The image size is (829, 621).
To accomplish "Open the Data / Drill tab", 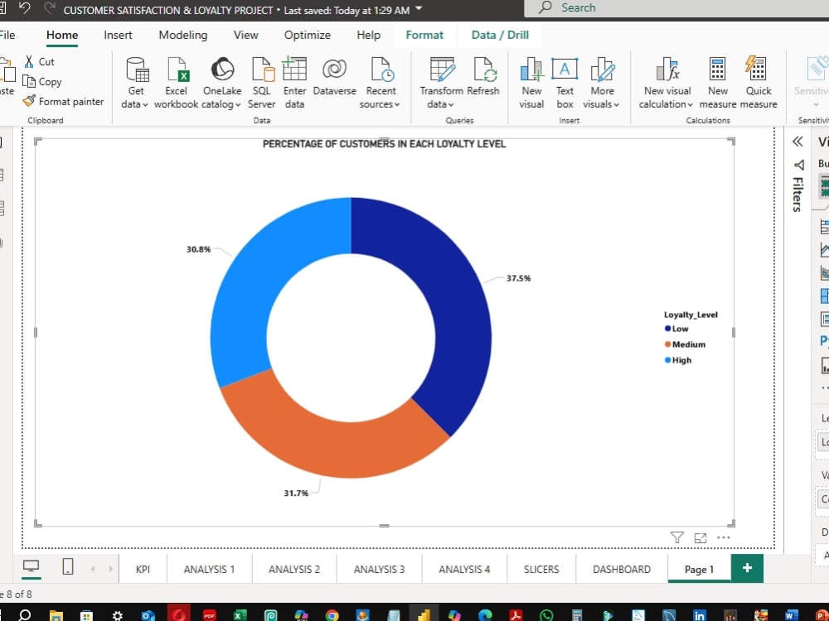I will (x=500, y=35).
